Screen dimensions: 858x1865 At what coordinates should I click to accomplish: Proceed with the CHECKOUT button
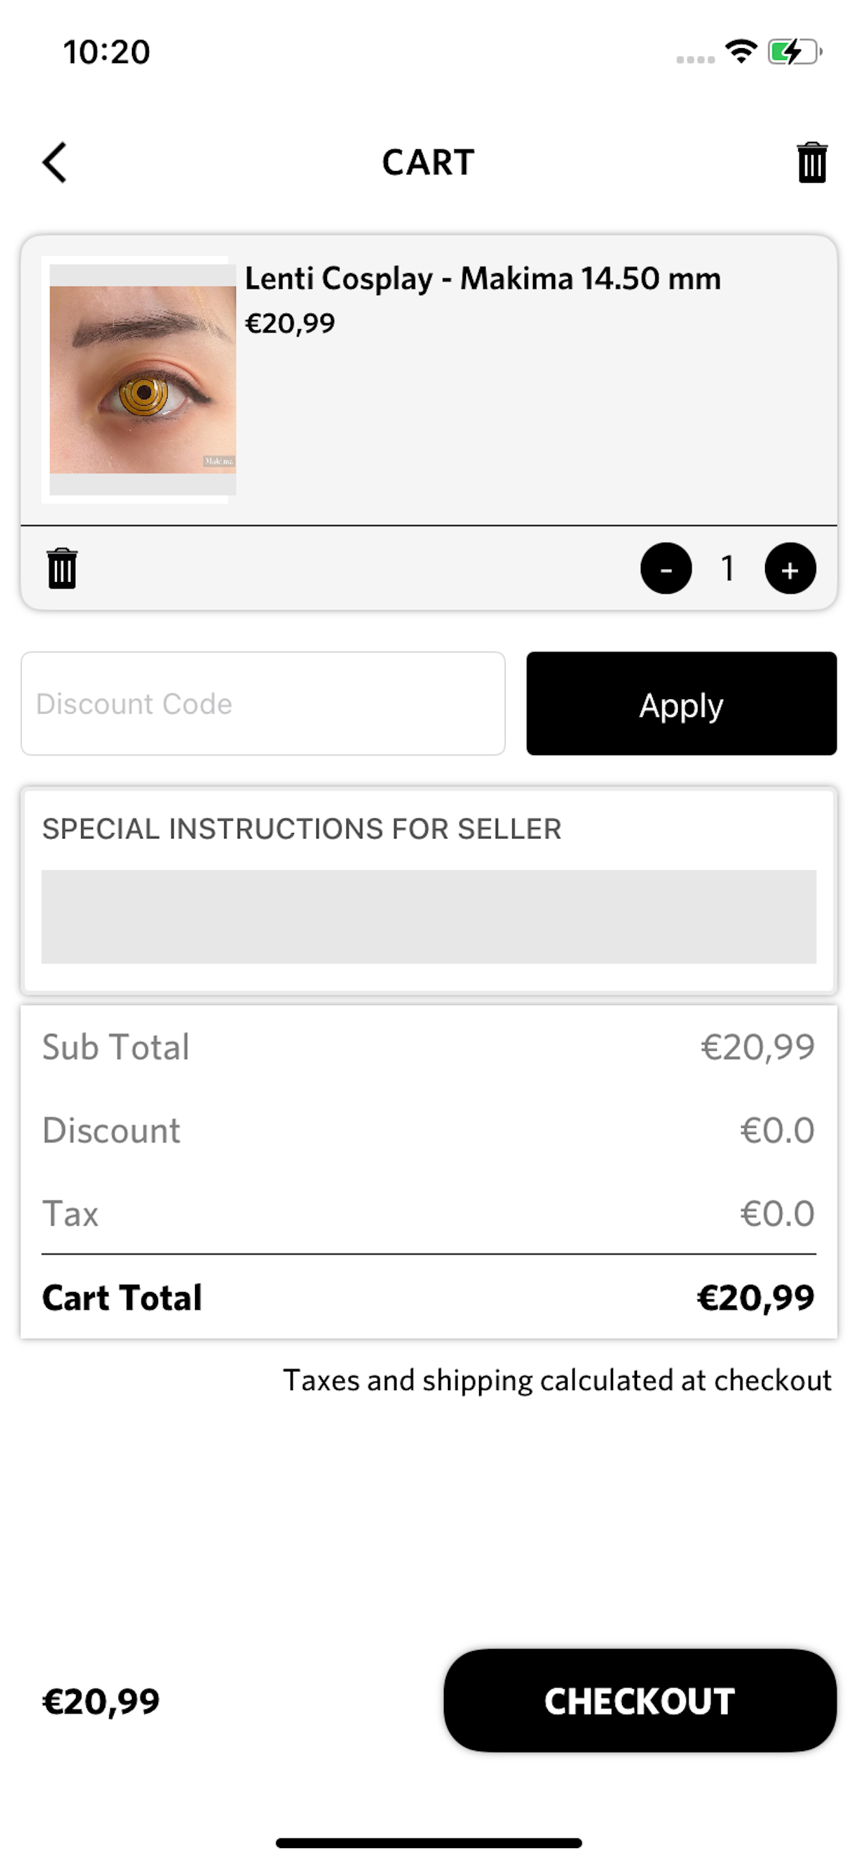640,1700
